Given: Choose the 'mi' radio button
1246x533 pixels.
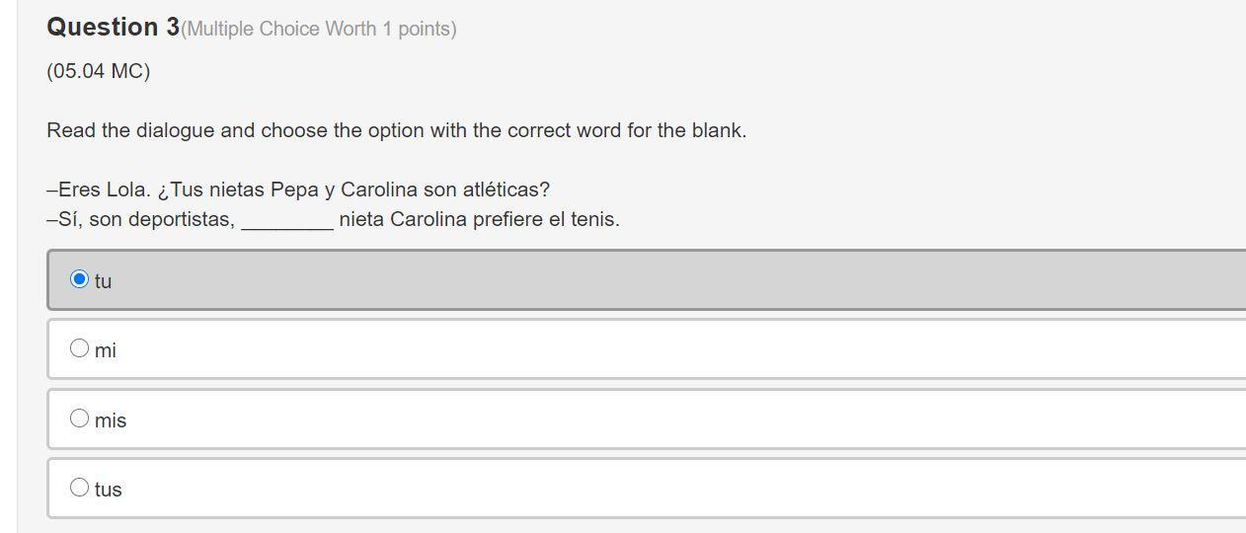Looking at the screenshot, I should [80, 347].
